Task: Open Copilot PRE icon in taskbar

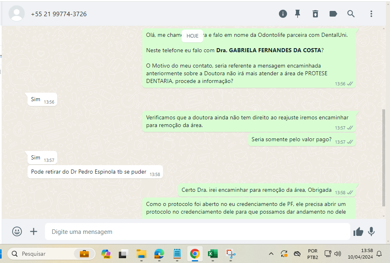Action: pos(106,254)
